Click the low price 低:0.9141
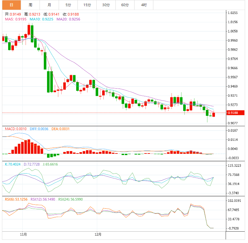Image resolution: width=248 pixels, height=243 pixels. tap(52, 14)
